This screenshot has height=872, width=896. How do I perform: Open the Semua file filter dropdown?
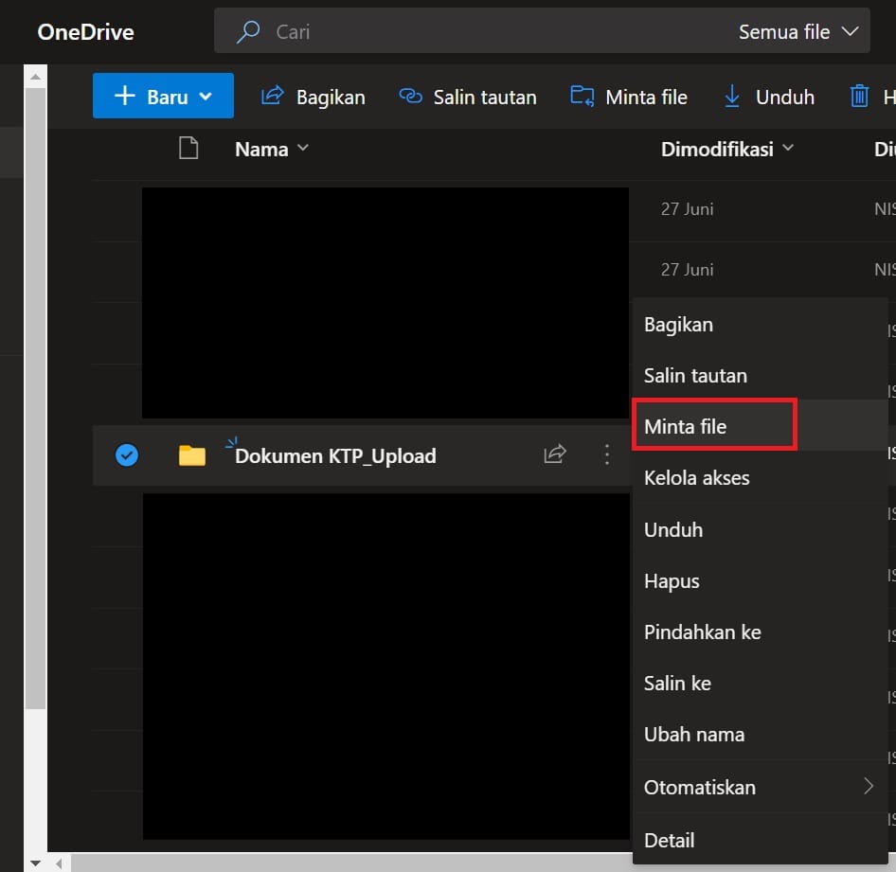(795, 31)
